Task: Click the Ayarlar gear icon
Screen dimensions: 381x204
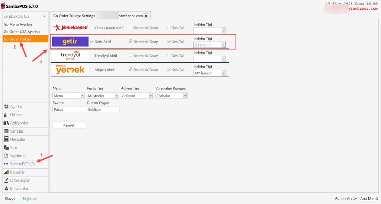Action: pyautogui.click(x=6, y=107)
